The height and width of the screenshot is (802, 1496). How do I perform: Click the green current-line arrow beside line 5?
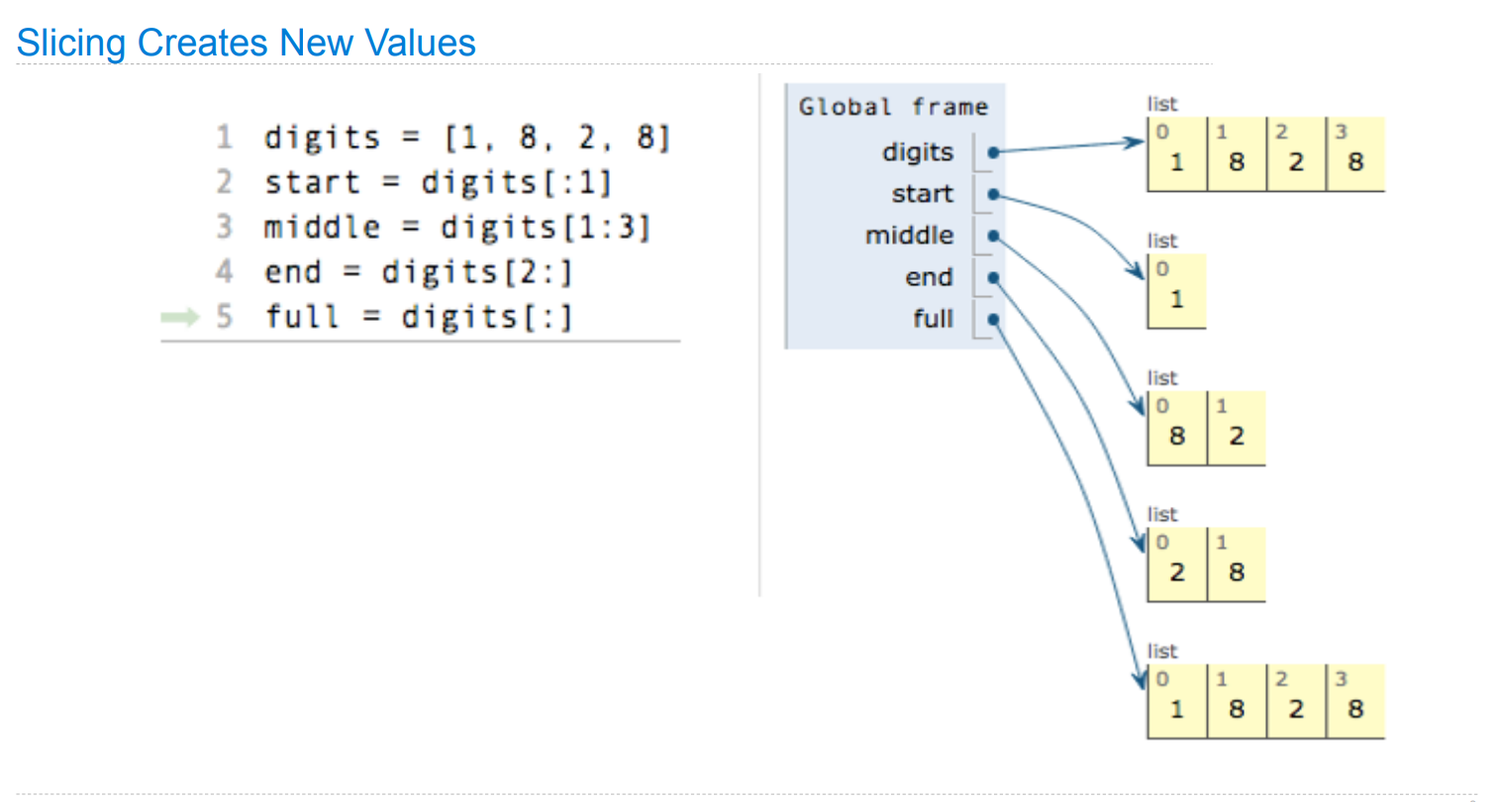tap(179, 318)
